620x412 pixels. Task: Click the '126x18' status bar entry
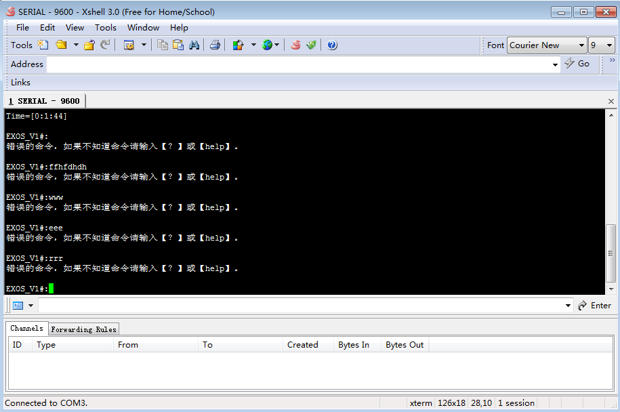(x=451, y=403)
